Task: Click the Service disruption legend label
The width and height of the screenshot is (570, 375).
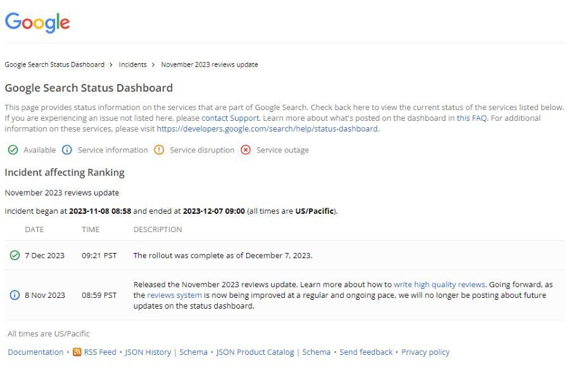Action: coord(202,150)
